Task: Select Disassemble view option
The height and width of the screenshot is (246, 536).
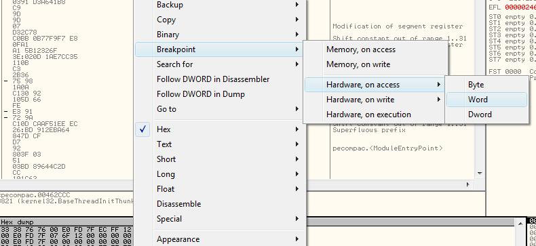Action: tap(219, 204)
